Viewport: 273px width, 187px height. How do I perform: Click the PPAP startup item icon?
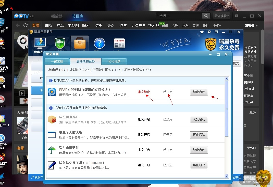pos(52,92)
